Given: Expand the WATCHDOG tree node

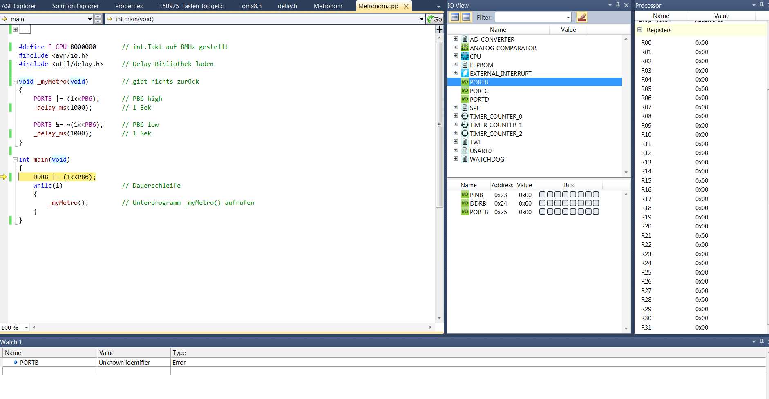Looking at the screenshot, I should point(456,159).
